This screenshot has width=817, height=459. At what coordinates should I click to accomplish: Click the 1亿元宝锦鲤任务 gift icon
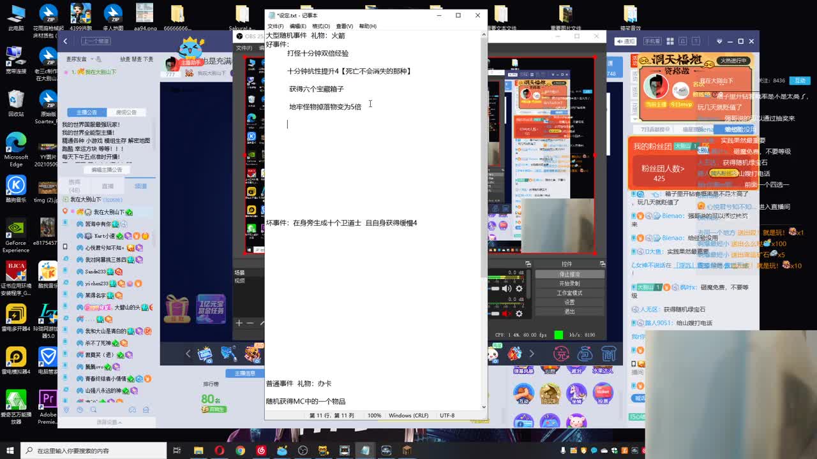pos(211,309)
